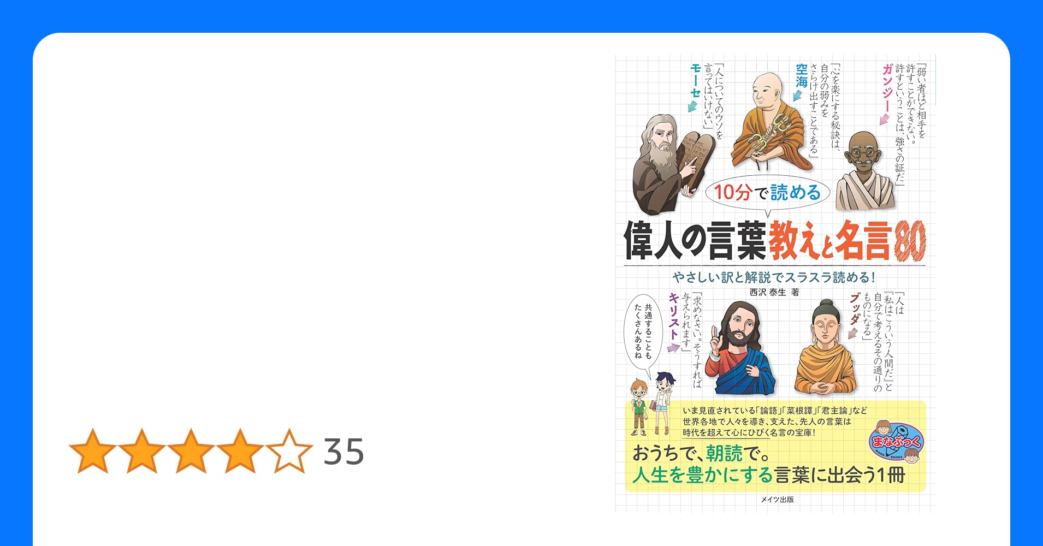
Task: Click the 10分で読める speech bubble
Action: click(x=767, y=193)
